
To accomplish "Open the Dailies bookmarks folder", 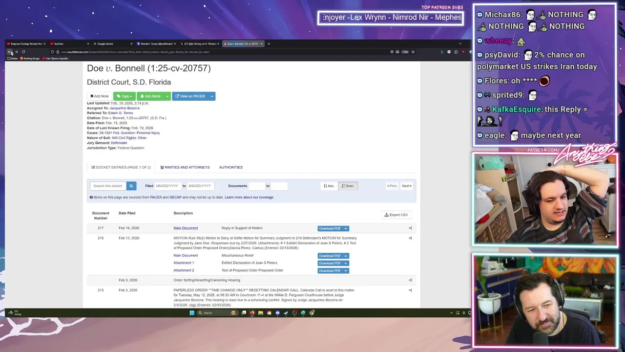I will [x=13, y=58].
